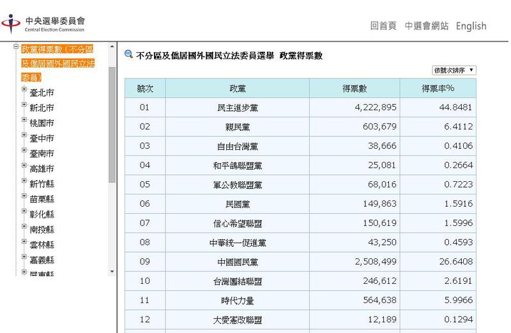This screenshot has height=333, width=511.
Task: Click the 44.8481 vote percentage cell
Action: (438, 107)
